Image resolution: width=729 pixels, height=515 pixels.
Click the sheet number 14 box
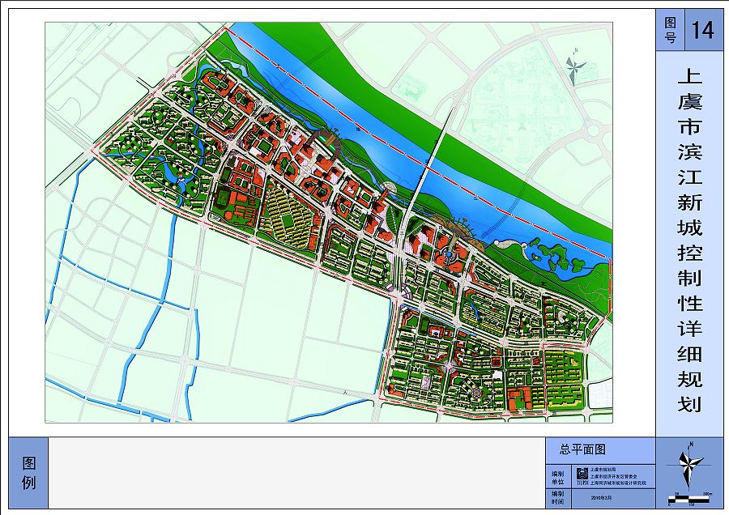click(702, 31)
